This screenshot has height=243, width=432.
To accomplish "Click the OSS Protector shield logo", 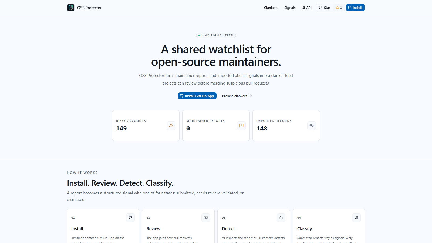I will pos(71,8).
